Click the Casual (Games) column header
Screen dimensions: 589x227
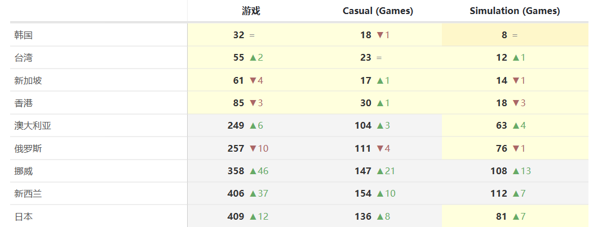click(378, 11)
